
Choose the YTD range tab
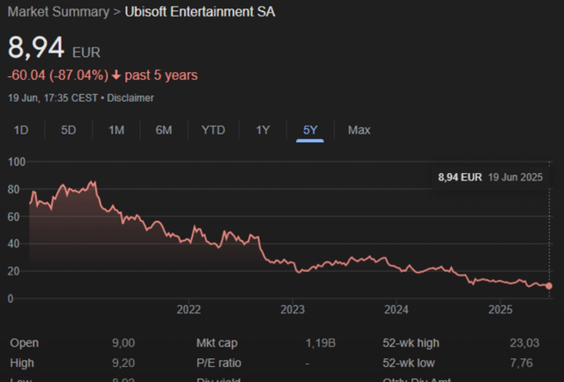(213, 130)
